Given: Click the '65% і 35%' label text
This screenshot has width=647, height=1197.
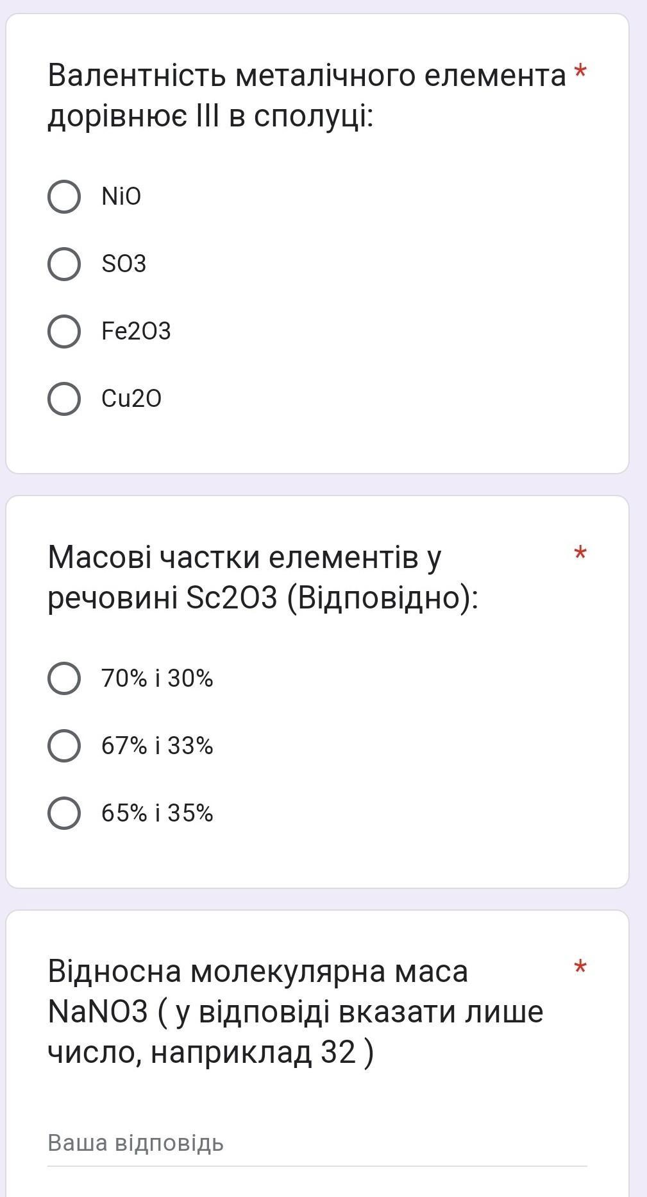Looking at the screenshot, I should (x=157, y=813).
